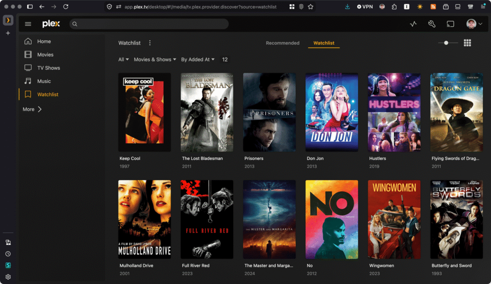Image resolution: width=491 pixels, height=284 pixels.
Task: Click the TV Shows monitor icon
Action: click(28, 68)
